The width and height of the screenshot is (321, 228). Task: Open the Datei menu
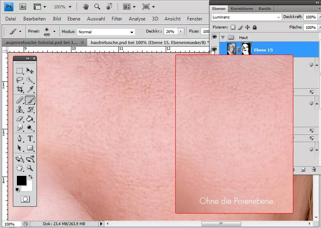(x=11, y=19)
